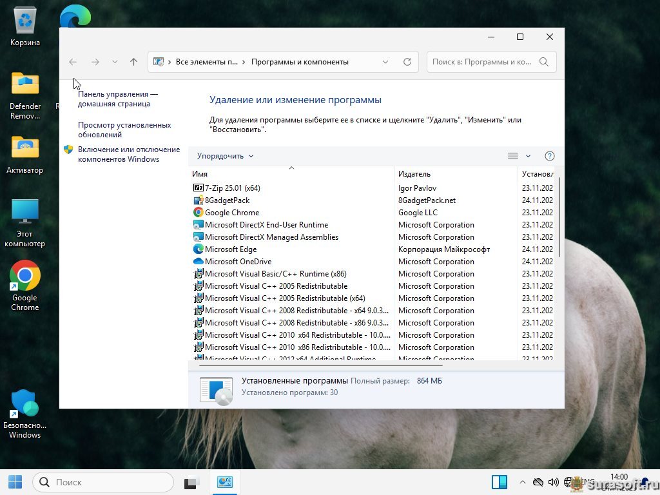The image size is (660, 495).
Task: Select 7-Zip 25.01 (x64) entry
Action: (x=232, y=188)
